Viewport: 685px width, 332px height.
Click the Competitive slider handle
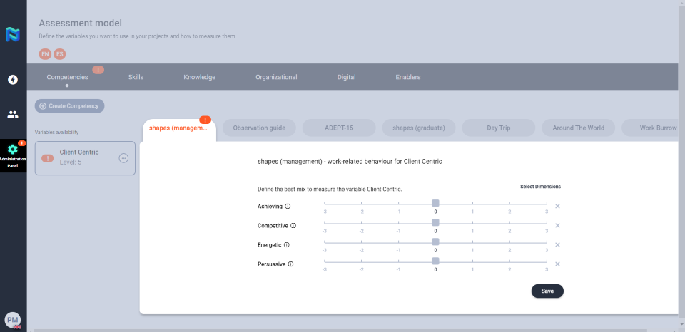pyautogui.click(x=435, y=222)
